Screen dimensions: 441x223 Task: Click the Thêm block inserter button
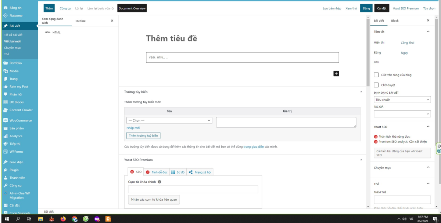pyautogui.click(x=49, y=8)
